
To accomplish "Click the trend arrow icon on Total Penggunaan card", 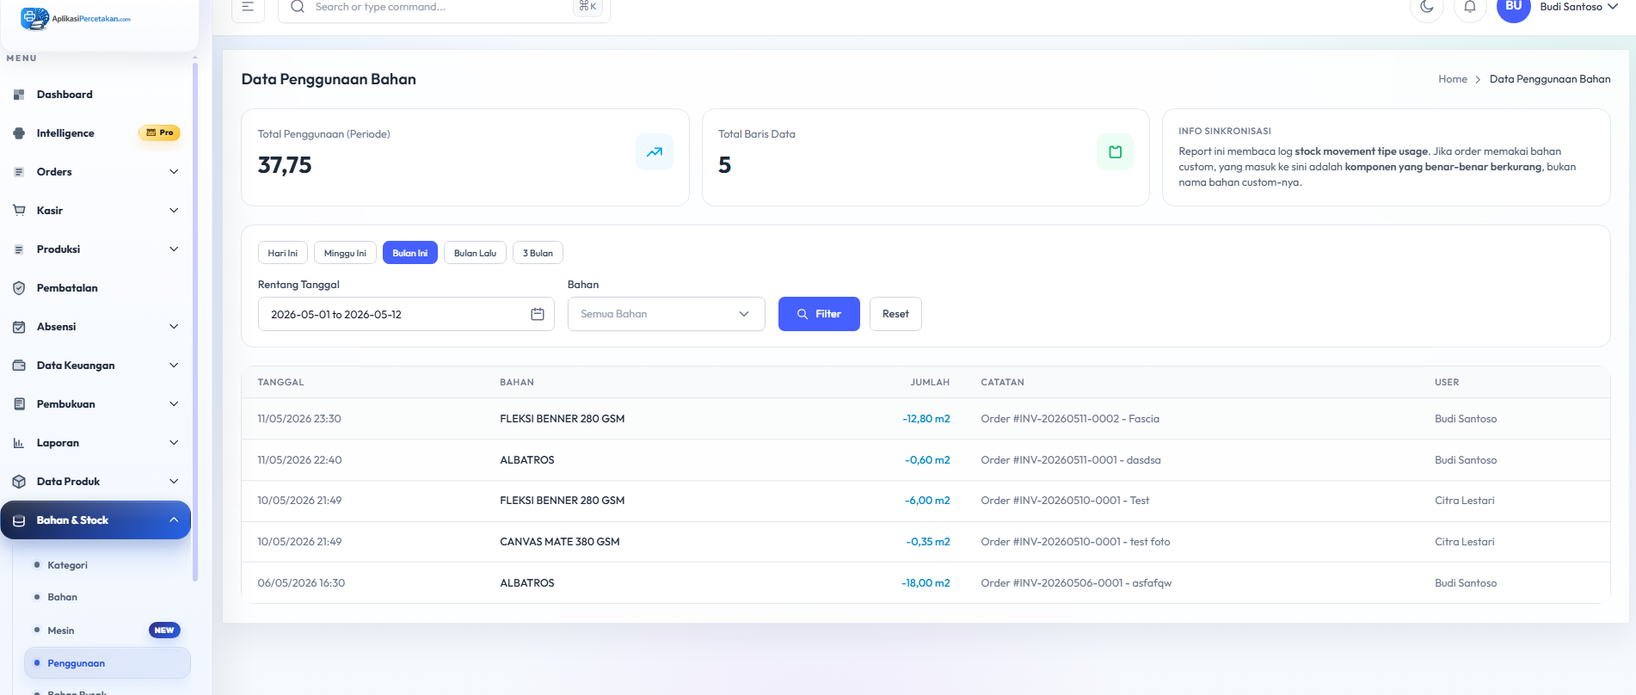I will (655, 152).
